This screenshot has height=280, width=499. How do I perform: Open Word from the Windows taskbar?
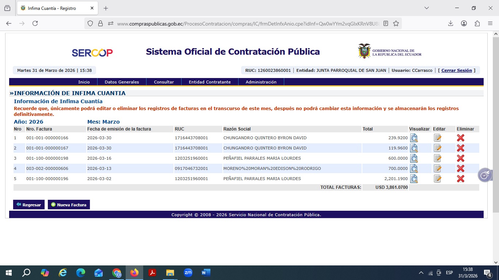pos(206,273)
